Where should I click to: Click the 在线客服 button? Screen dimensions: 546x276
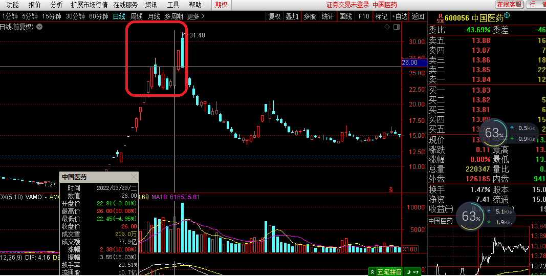click(510, 5)
